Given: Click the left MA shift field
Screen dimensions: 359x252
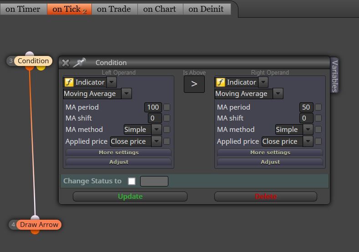Looking at the screenshot, I should point(155,118).
